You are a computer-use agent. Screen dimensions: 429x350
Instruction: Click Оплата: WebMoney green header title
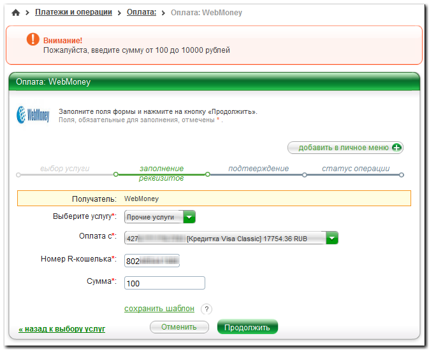(x=53, y=81)
